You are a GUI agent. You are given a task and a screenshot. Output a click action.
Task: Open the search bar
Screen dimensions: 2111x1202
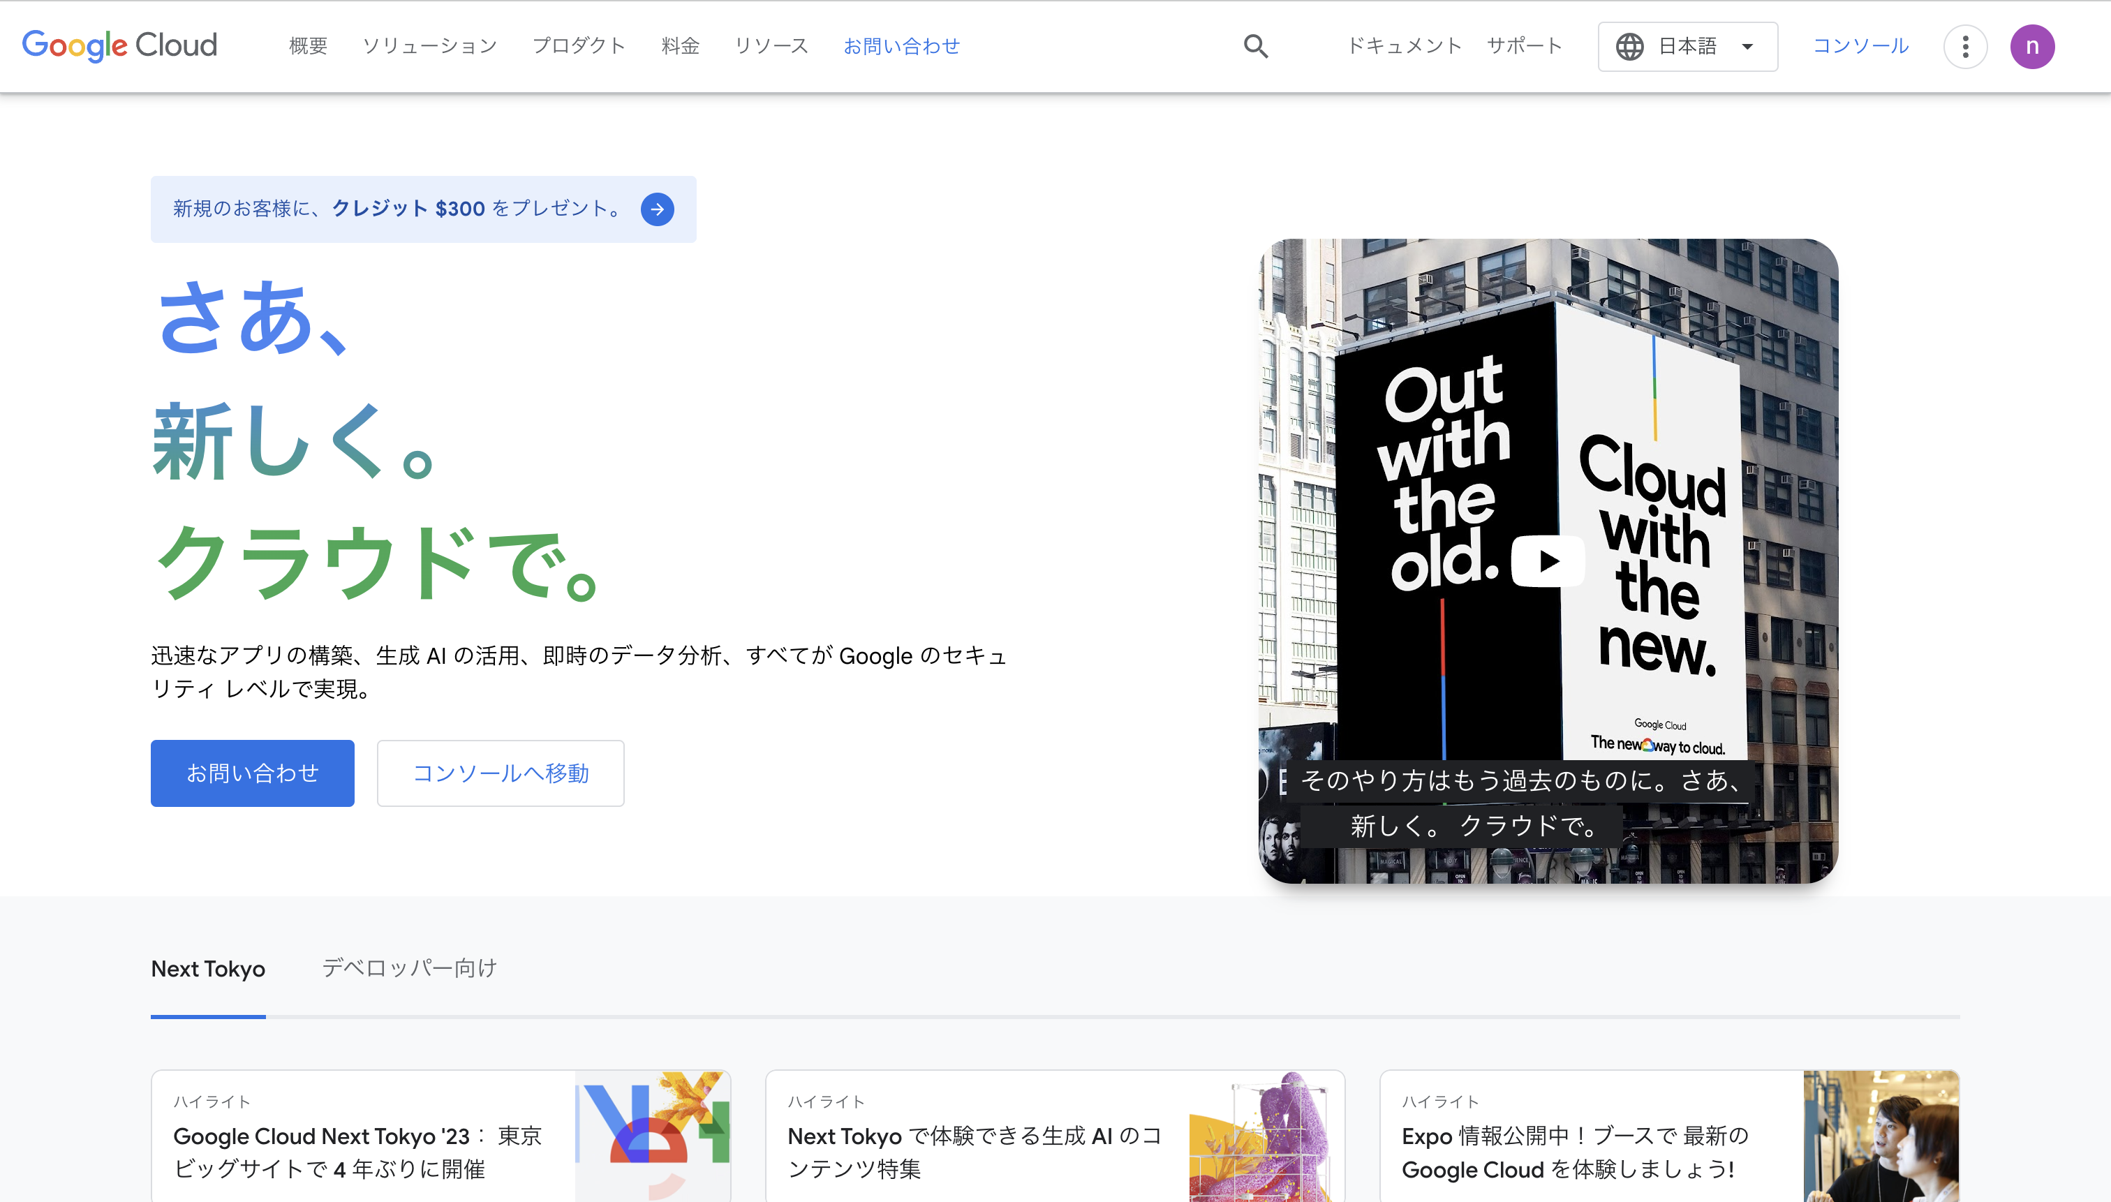1256,46
